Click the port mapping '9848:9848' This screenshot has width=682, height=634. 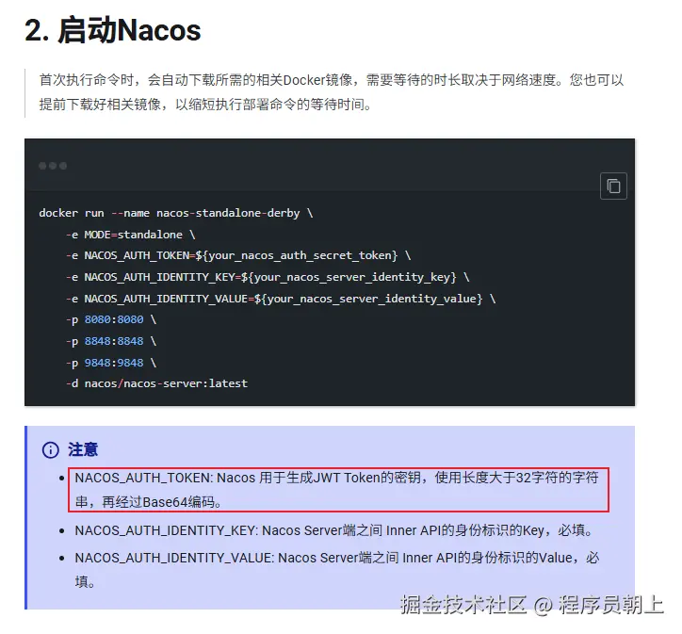(x=114, y=363)
